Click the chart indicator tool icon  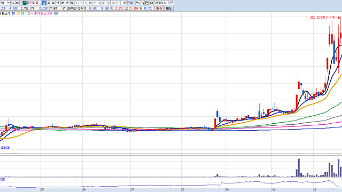point(138,3)
